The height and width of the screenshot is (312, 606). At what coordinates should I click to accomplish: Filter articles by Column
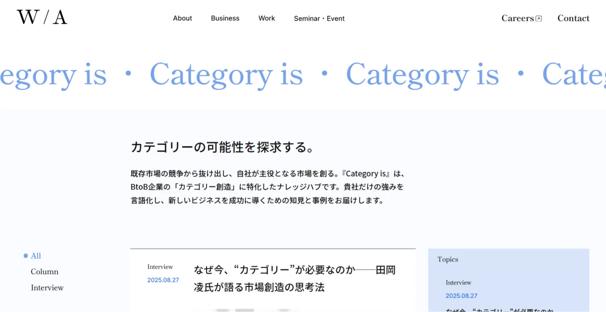(44, 272)
